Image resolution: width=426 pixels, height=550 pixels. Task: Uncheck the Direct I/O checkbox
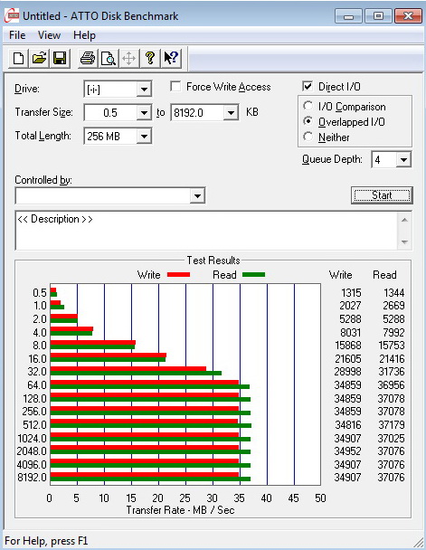pos(308,86)
